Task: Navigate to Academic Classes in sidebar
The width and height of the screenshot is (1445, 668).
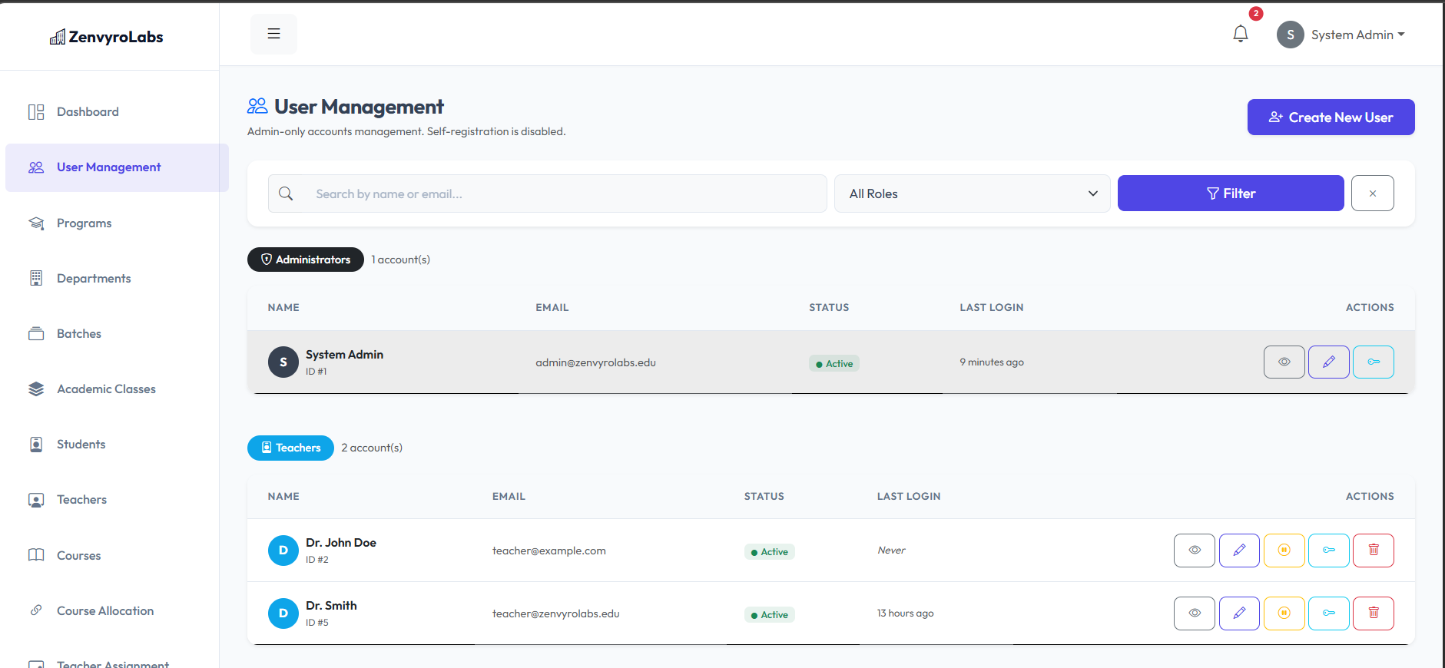Action: point(106,389)
